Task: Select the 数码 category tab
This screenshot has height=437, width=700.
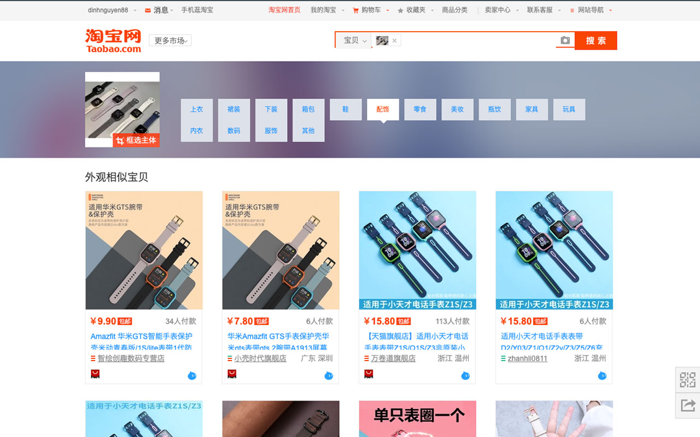Action: click(x=234, y=131)
